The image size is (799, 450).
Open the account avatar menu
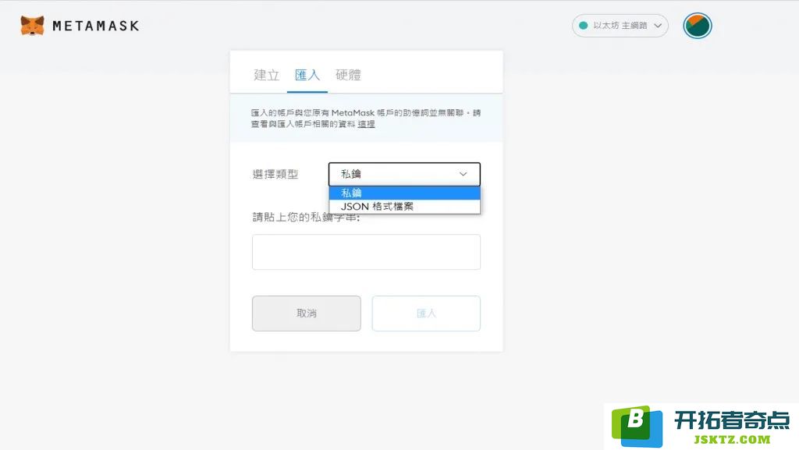(697, 26)
